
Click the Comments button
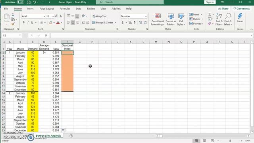(242, 9)
